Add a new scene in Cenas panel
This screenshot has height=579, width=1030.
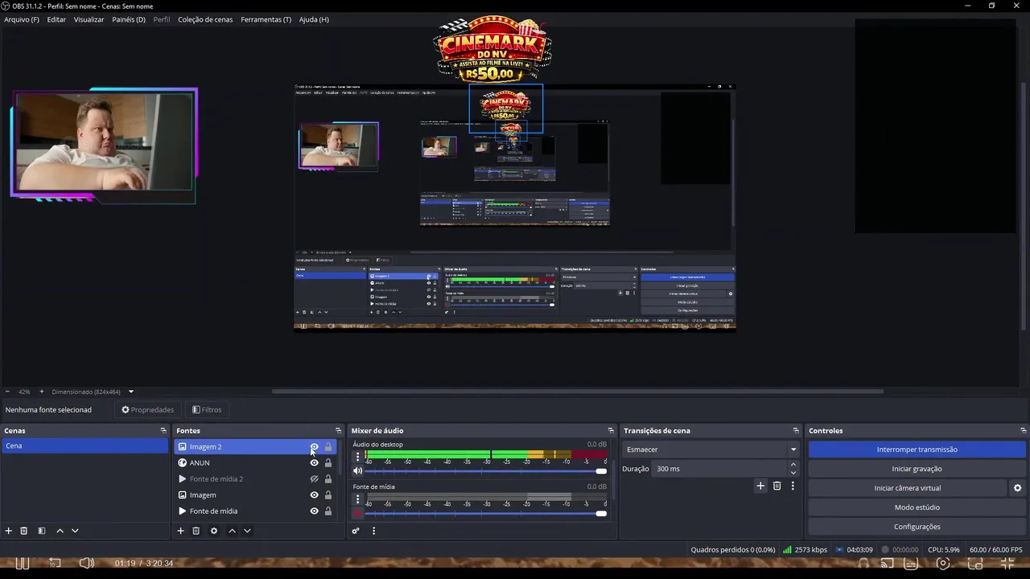click(9, 531)
